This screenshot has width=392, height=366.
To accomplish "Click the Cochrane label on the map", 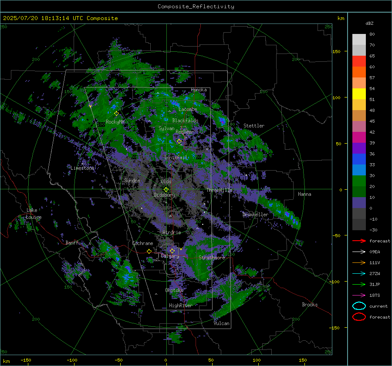I will [x=142, y=243].
